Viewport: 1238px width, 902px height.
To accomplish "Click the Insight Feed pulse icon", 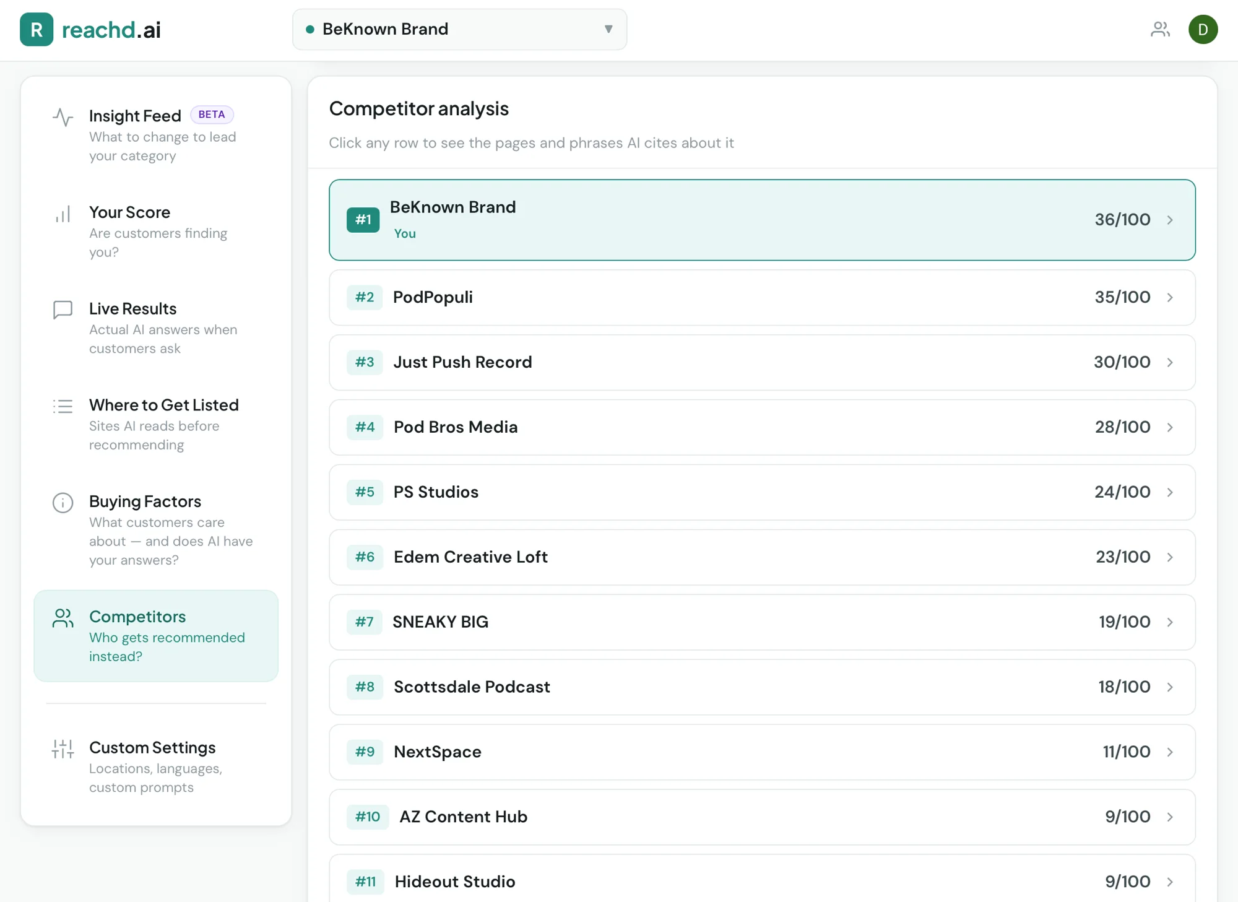I will pos(63,117).
